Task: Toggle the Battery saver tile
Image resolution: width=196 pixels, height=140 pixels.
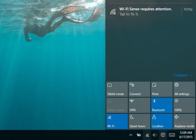Action: coord(117,105)
